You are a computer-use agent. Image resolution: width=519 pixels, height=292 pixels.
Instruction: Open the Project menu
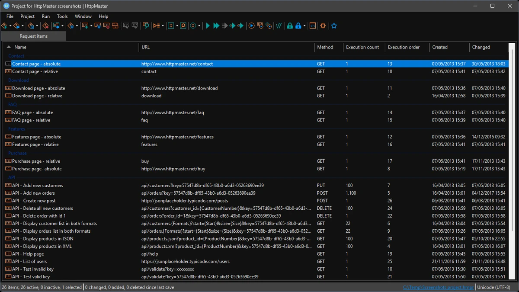coord(27,16)
